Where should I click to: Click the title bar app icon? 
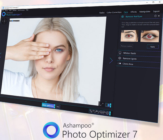(x=3, y=8)
